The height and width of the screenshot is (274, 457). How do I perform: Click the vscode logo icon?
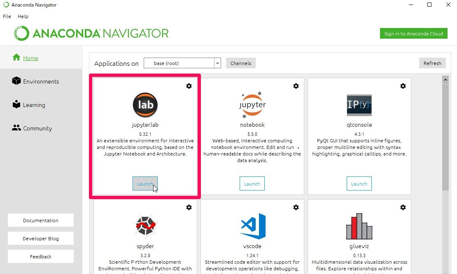click(x=252, y=226)
